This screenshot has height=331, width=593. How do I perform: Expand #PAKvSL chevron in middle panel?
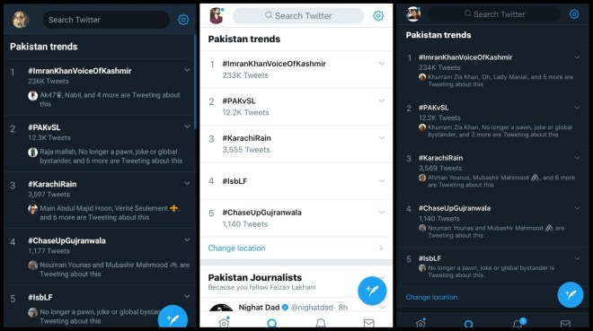tap(382, 100)
